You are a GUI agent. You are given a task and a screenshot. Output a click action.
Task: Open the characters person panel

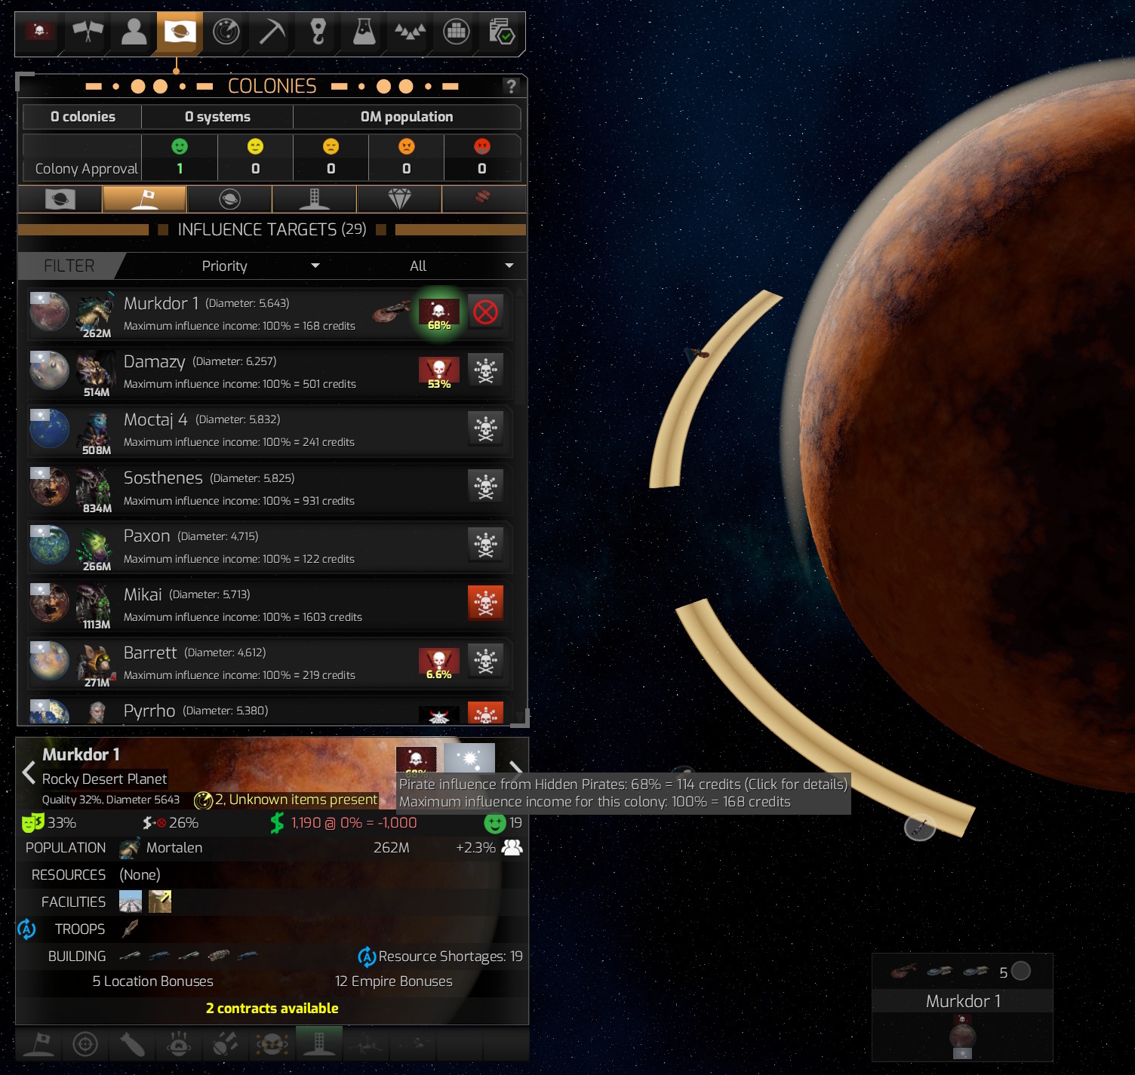pos(134,32)
